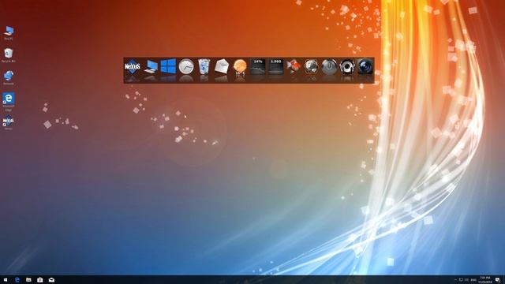Select the This PC desktop shortcut
The image size is (505, 284).
click(x=9, y=33)
